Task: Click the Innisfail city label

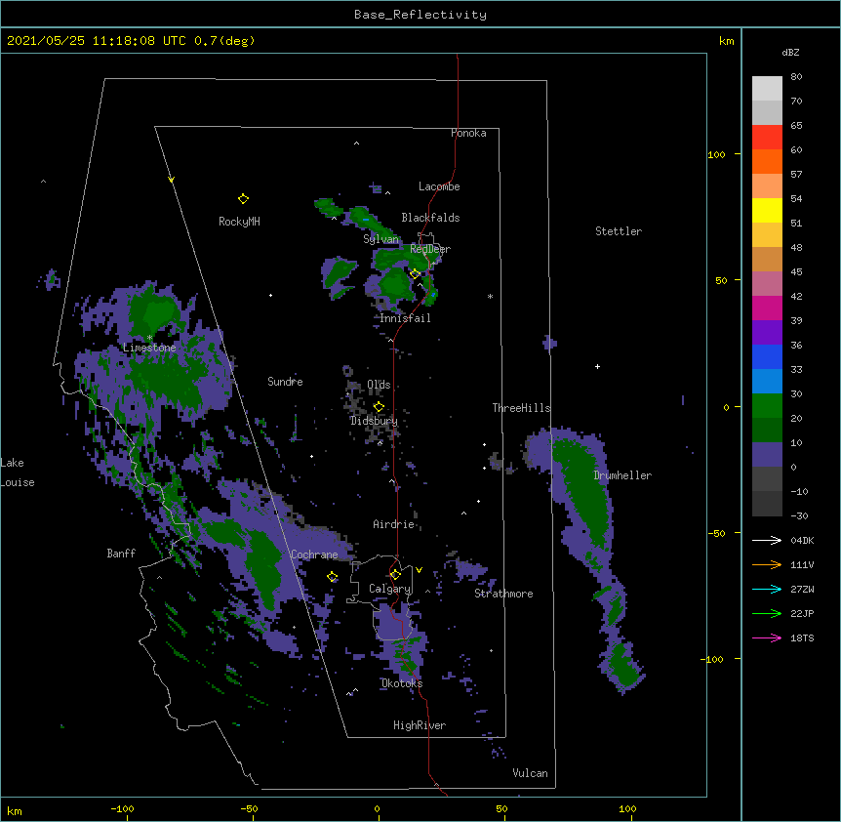Action: tap(406, 318)
